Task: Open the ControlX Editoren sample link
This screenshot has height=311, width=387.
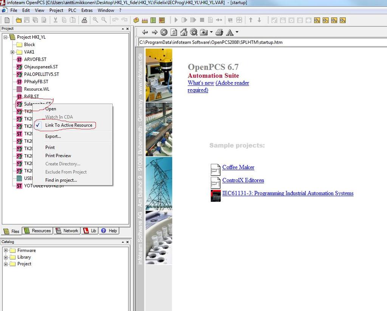Action: (x=243, y=180)
